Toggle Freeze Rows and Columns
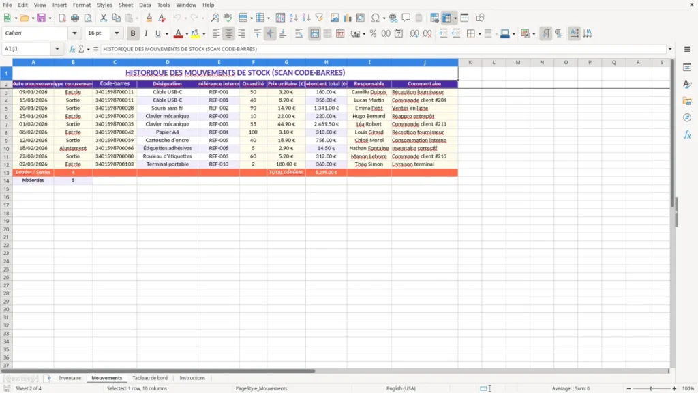This screenshot has width=698, height=393. (446, 18)
